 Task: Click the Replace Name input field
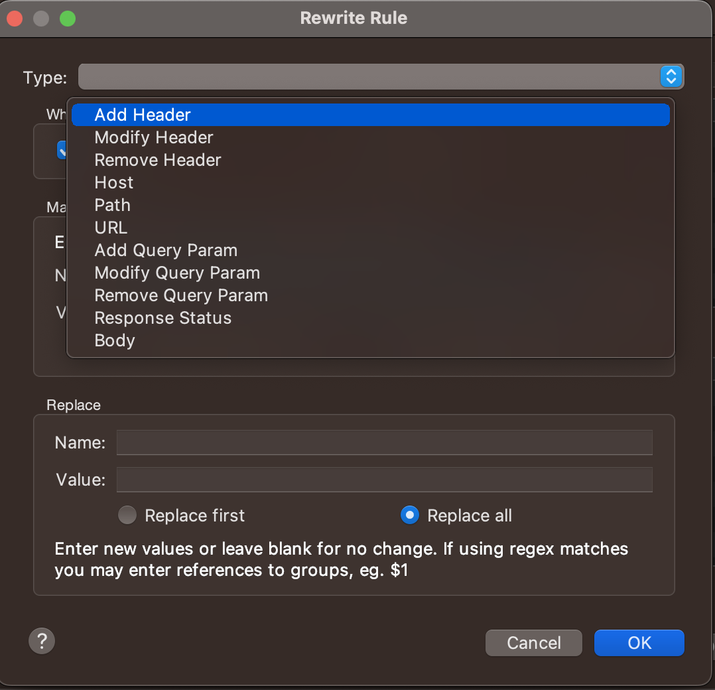click(x=384, y=443)
